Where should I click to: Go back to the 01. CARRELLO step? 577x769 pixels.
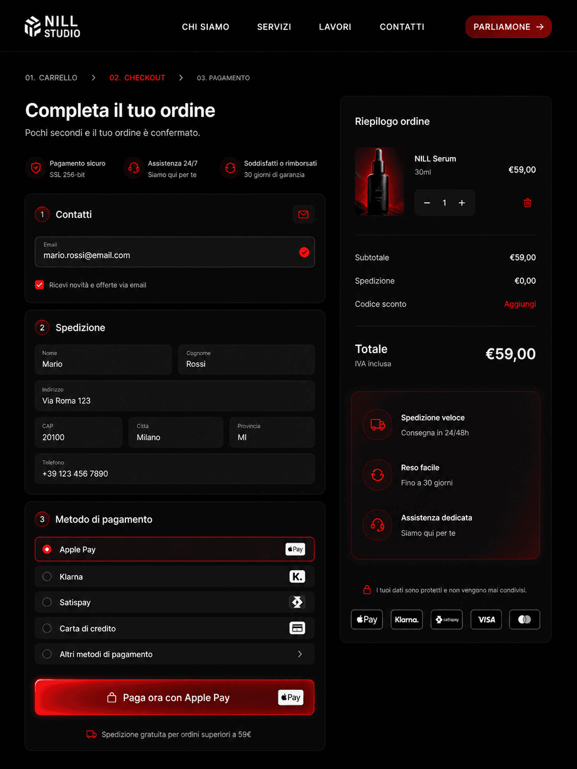point(52,78)
